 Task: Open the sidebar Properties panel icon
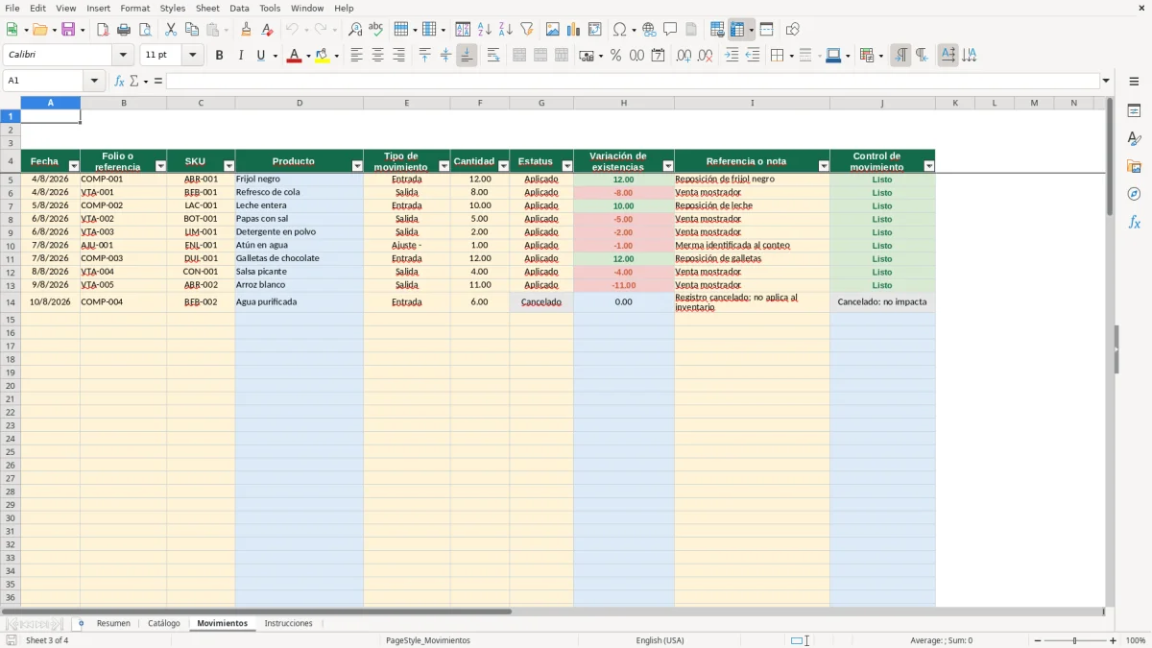click(x=1134, y=111)
